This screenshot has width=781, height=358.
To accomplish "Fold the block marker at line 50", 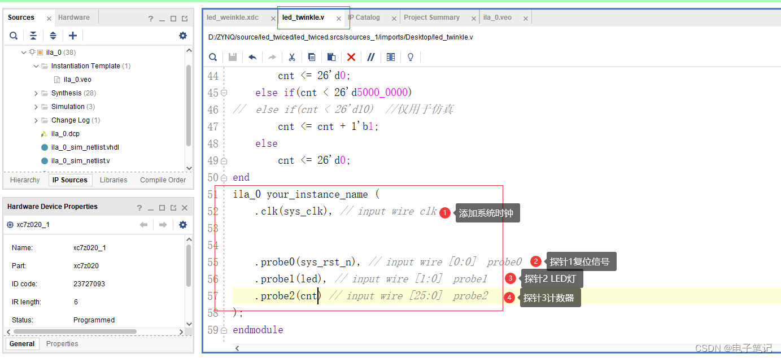I will pos(224,177).
